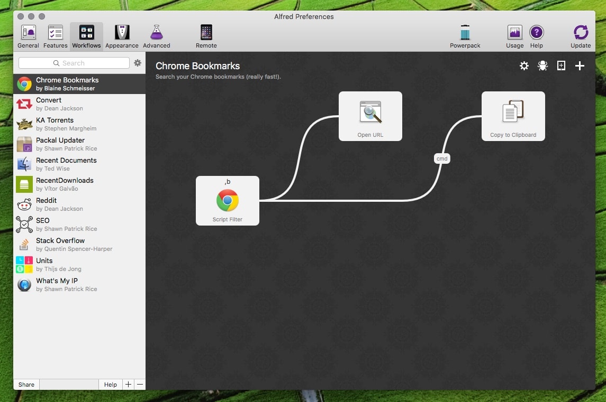Click the Chrome icon beside Chrome Bookmarks

[24, 83]
